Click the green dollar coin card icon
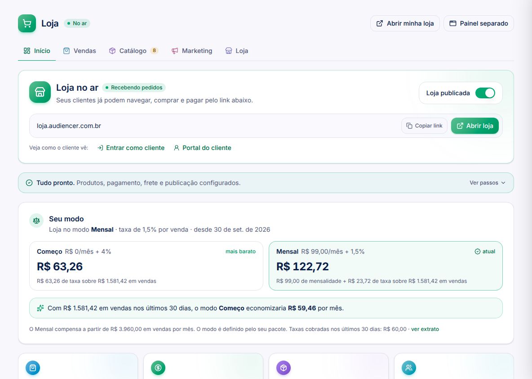The image size is (532, 379). (x=158, y=368)
